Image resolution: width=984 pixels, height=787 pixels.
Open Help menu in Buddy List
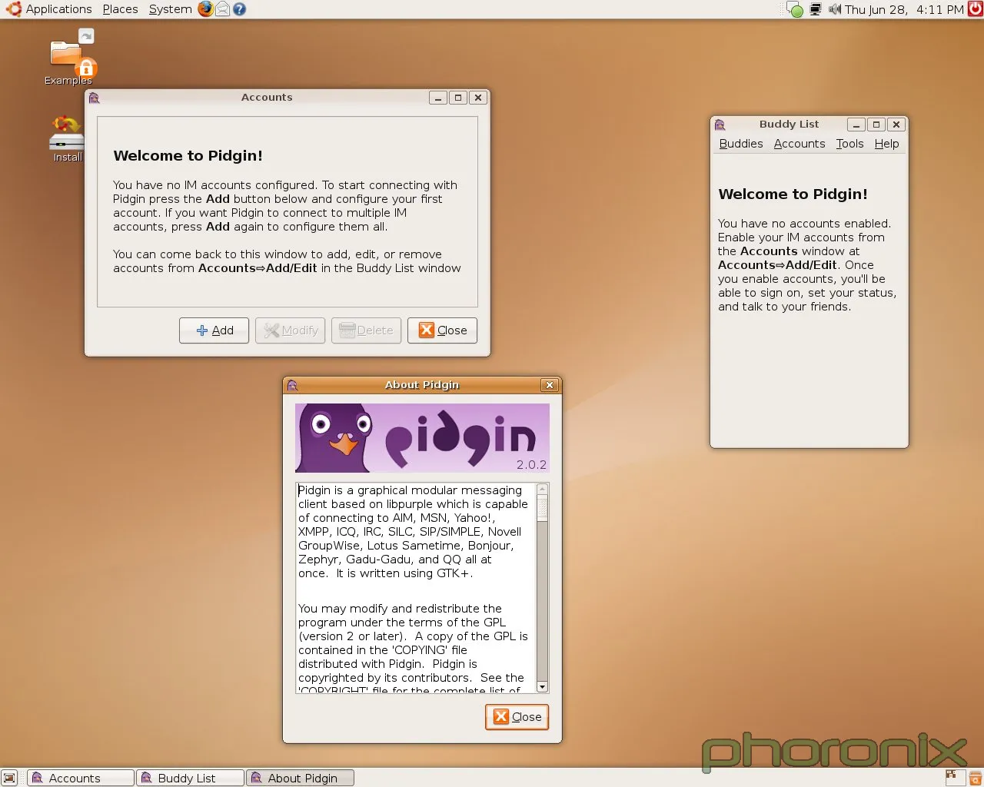click(886, 144)
